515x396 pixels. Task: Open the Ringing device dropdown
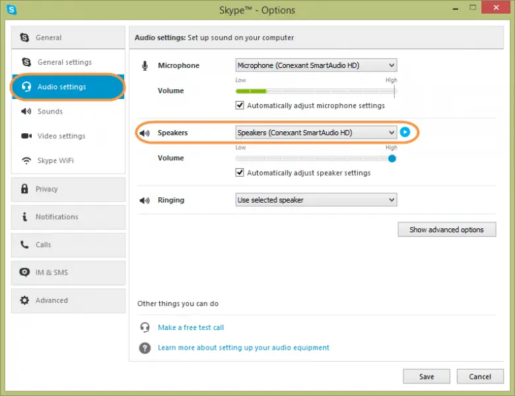pyautogui.click(x=316, y=200)
